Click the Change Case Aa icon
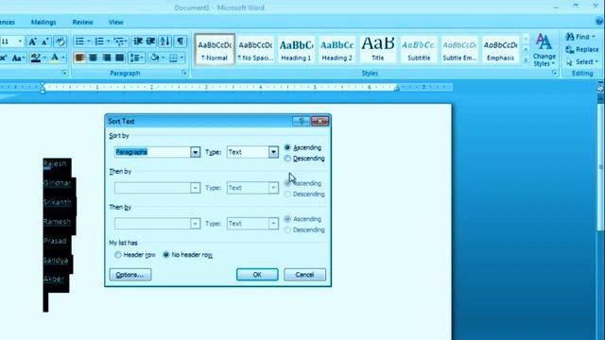 click(17, 59)
